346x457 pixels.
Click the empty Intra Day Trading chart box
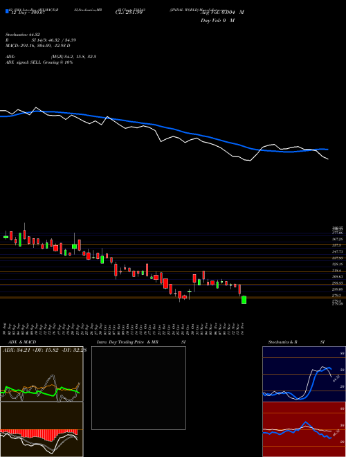[x=138, y=388]
